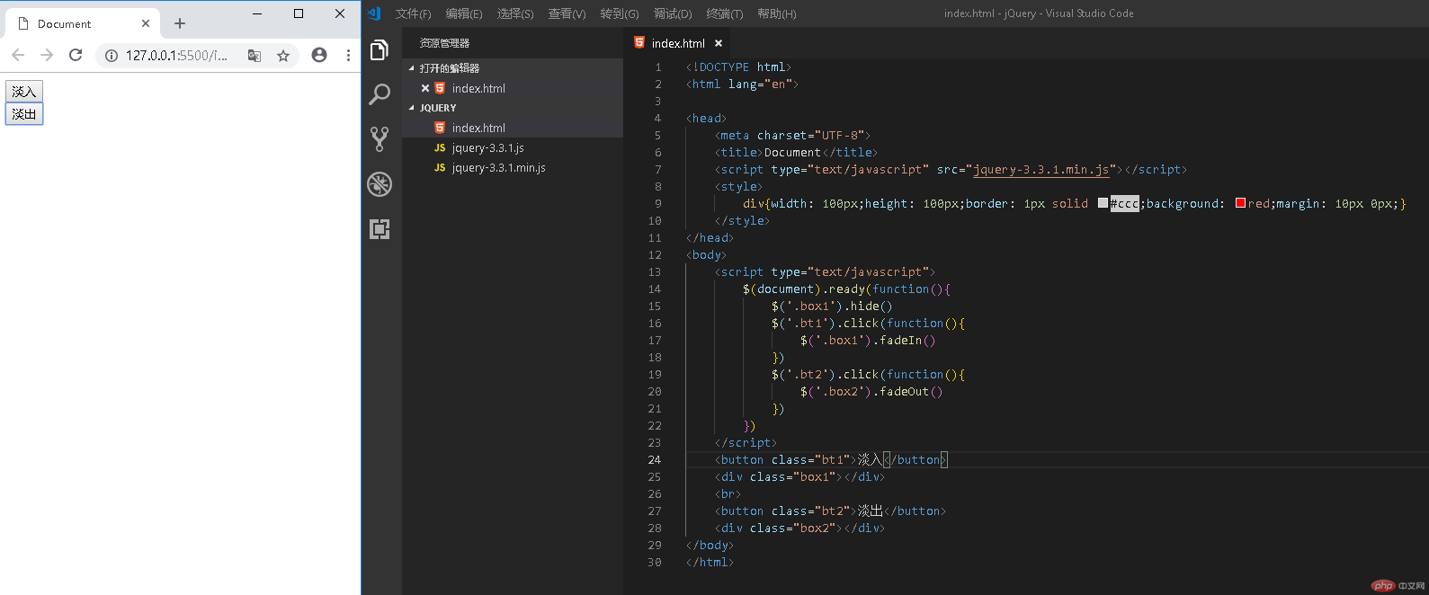Close the index.html editor tab

pyautogui.click(x=719, y=43)
